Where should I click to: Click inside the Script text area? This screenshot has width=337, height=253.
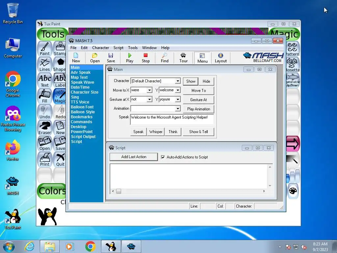(189, 176)
